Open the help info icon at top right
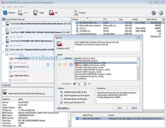Image resolution: width=166 pixels, height=128 pixels. point(154,13)
